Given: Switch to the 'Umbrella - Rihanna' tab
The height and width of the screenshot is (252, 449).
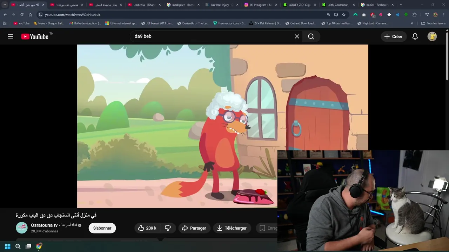Looking at the screenshot, I should pyautogui.click(x=144, y=5).
